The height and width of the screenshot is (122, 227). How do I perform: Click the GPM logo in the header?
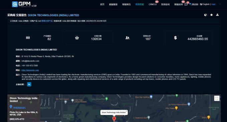tap(24, 4)
